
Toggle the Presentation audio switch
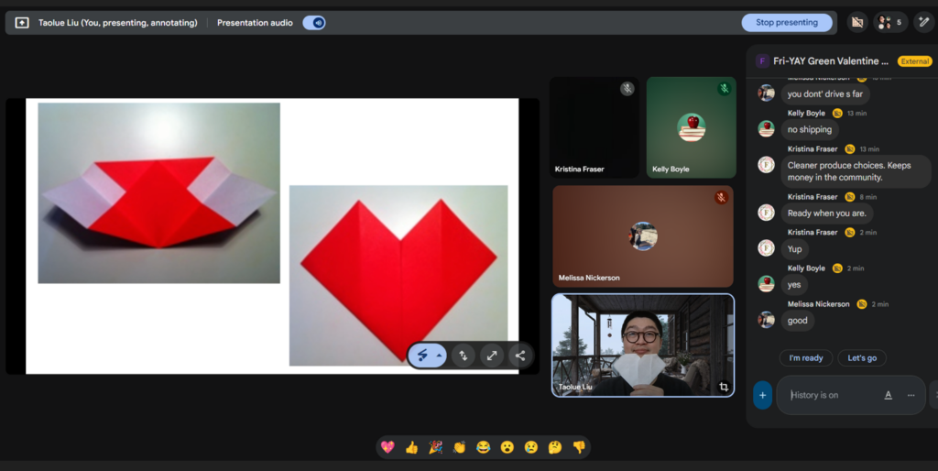(314, 23)
